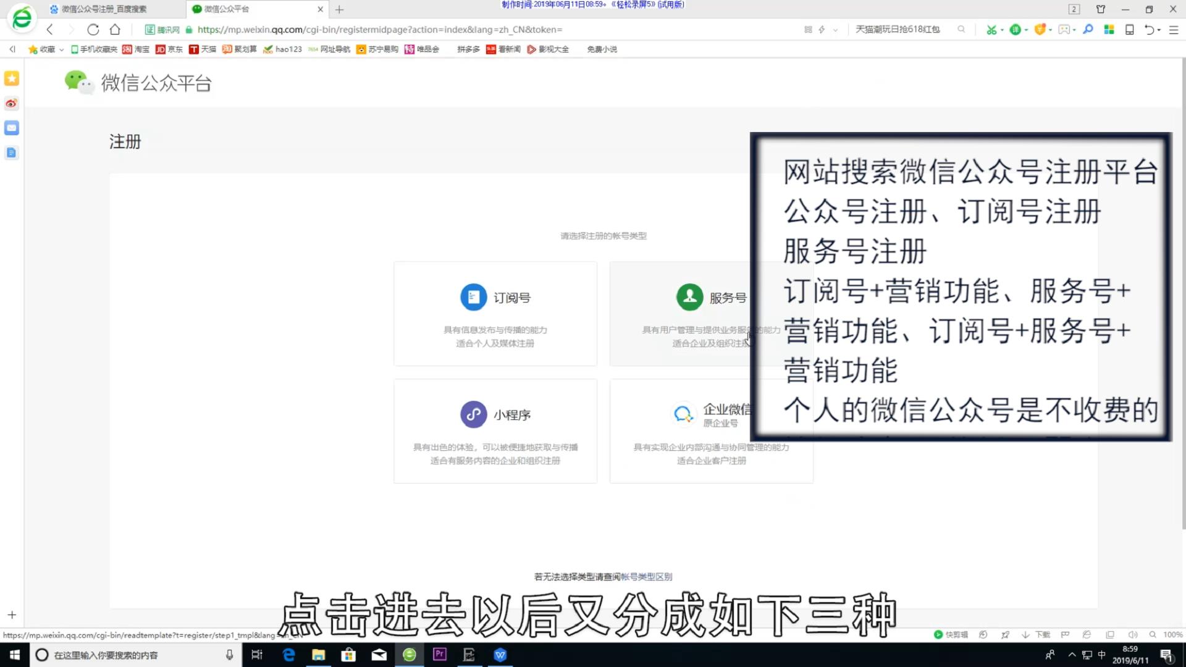
Task: Expand the undo arrow dropdown
Action: 1159,30
